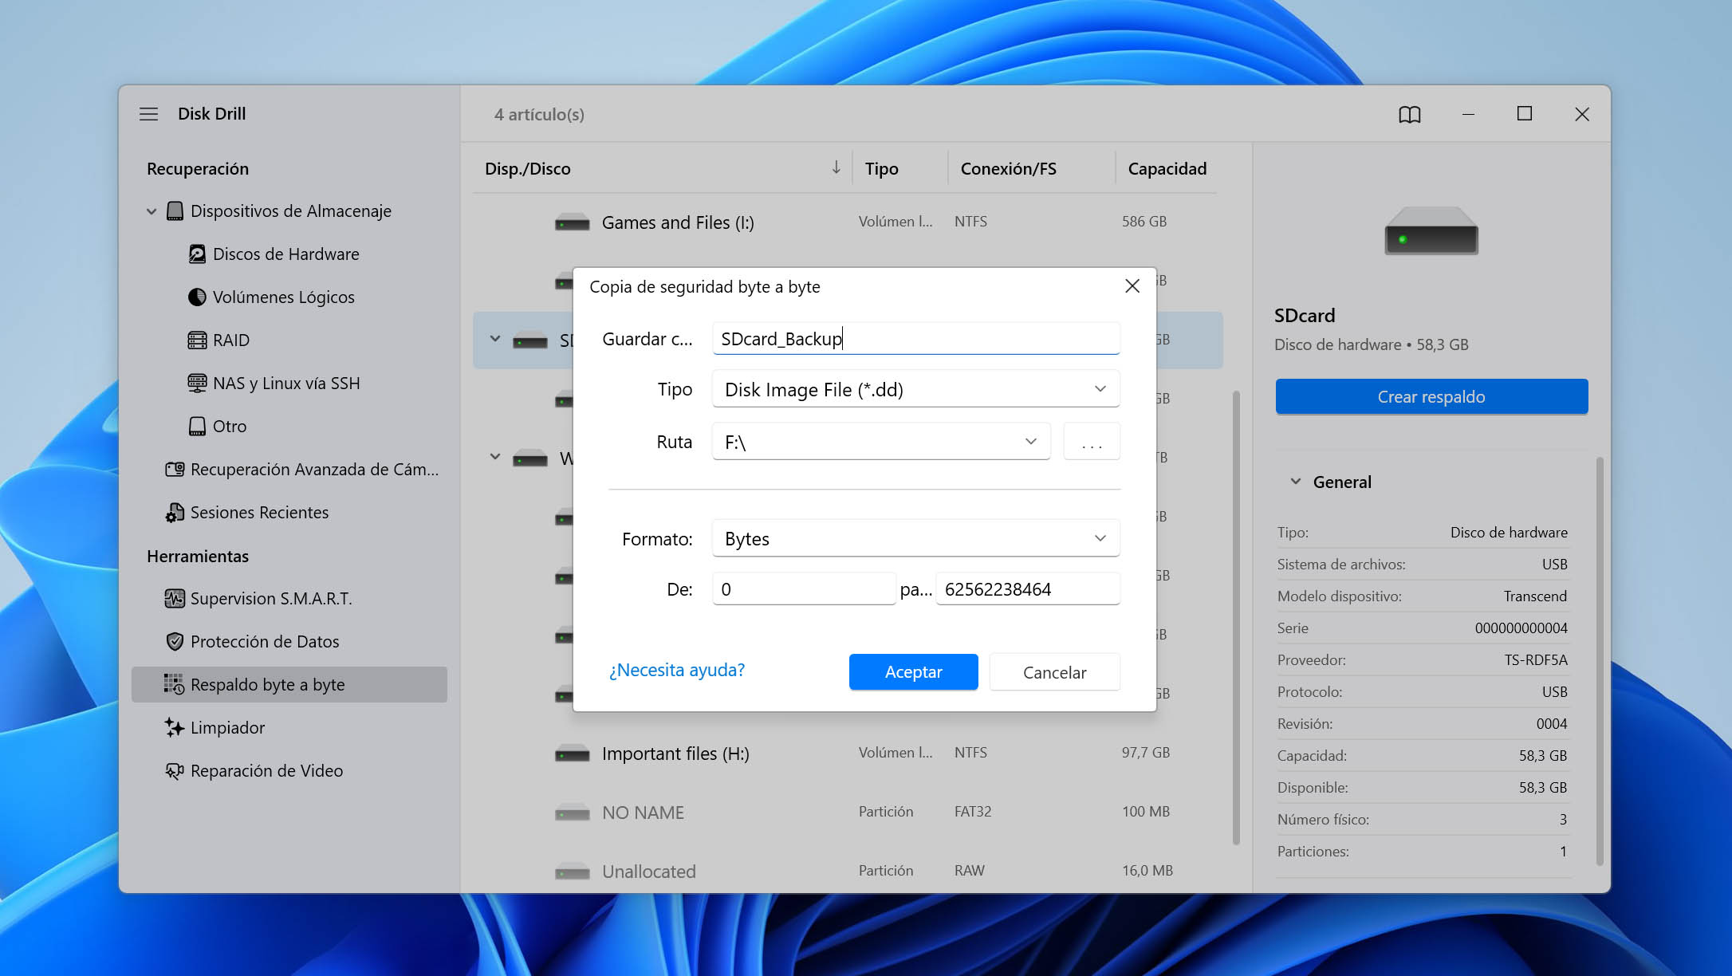
Task: Collapse the disk row starting with W
Action: click(x=495, y=457)
